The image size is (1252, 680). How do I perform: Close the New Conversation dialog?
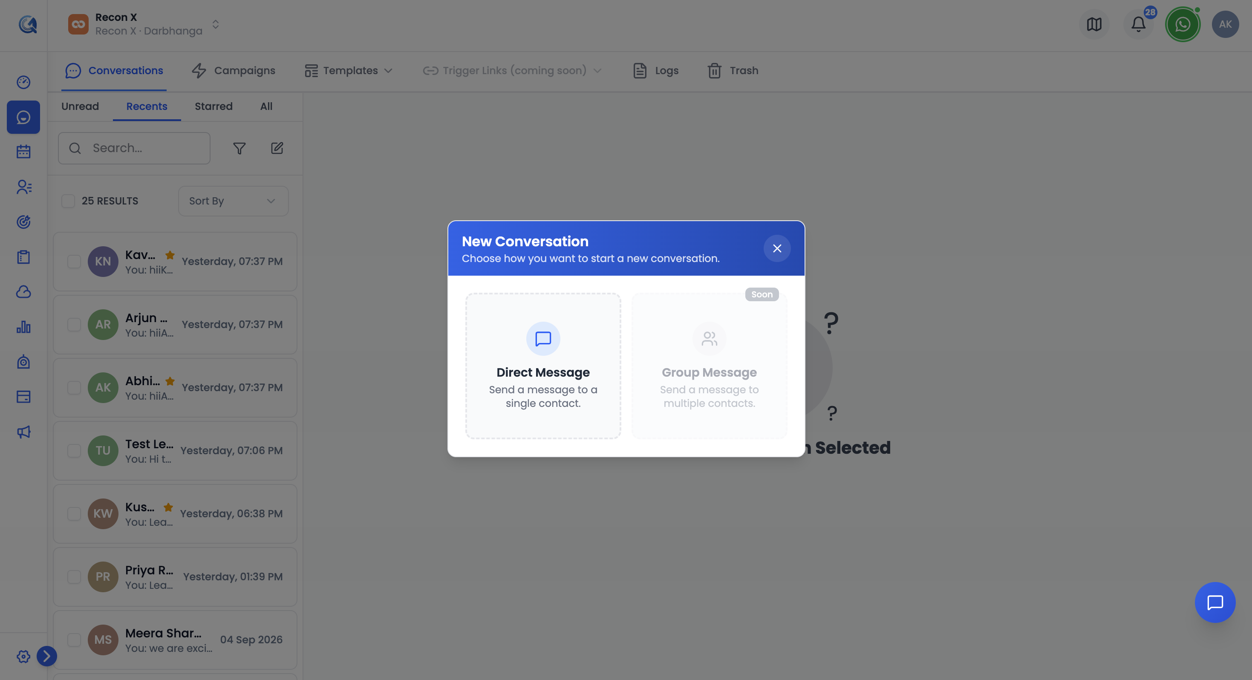point(777,248)
